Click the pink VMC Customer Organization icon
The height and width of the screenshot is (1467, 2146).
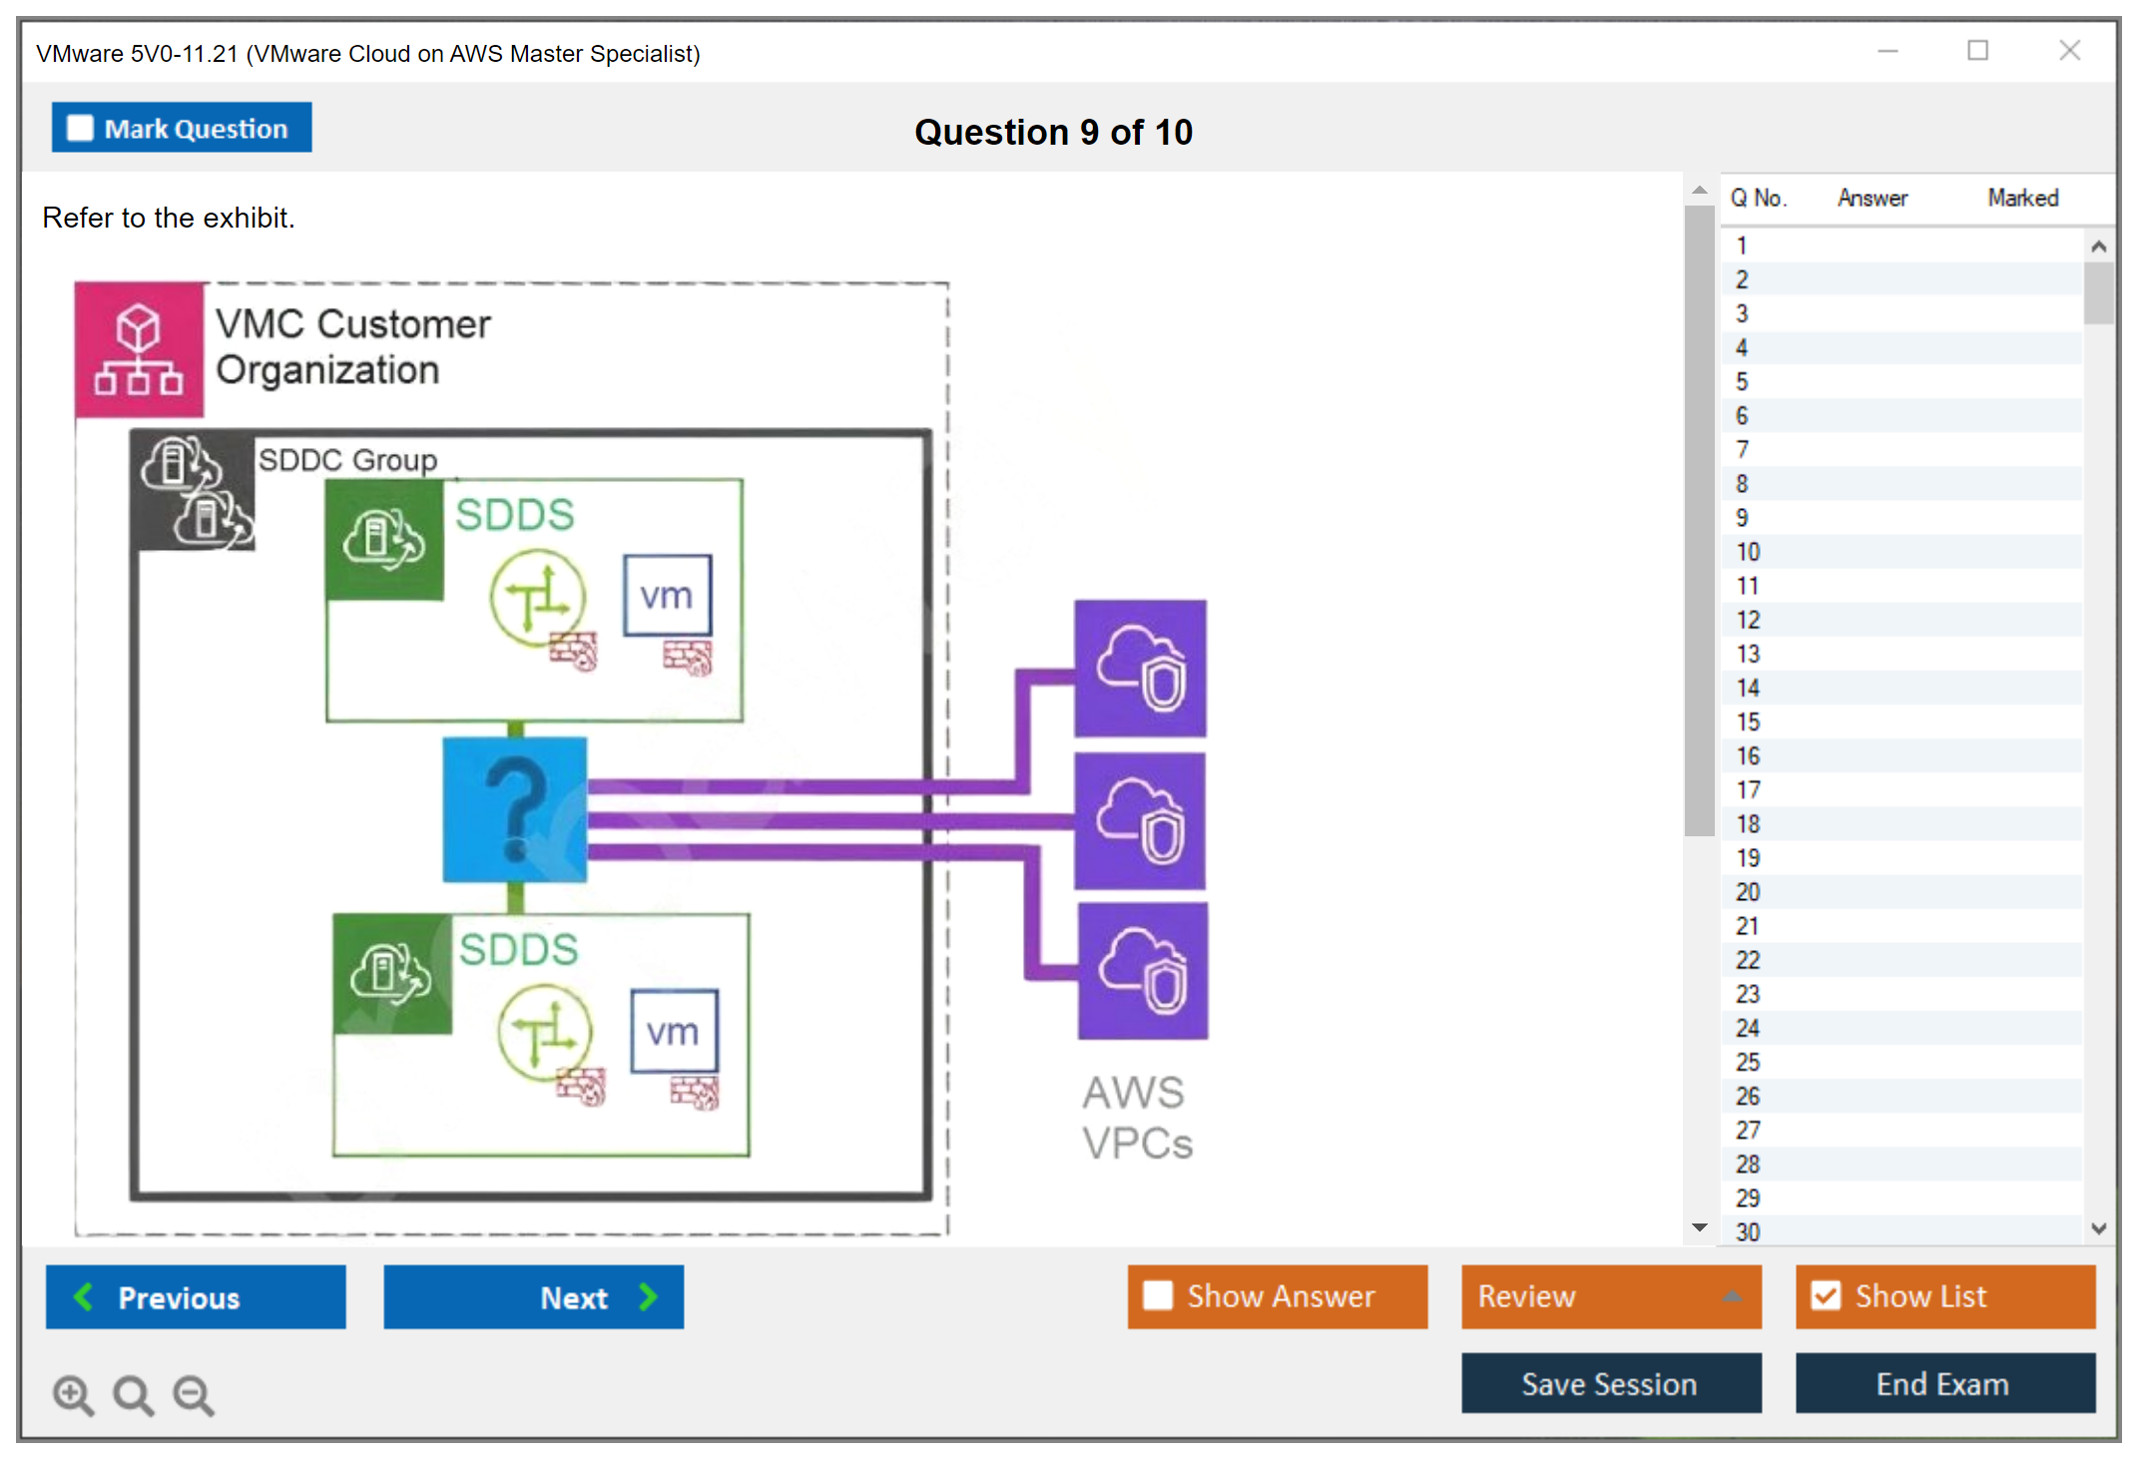coord(139,349)
